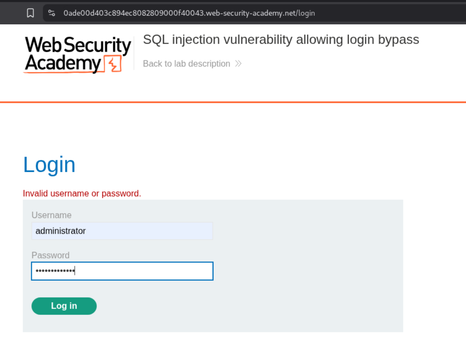Click the orange divider line below header
Image resolution: width=466 pixels, height=344 pixels.
pos(233,103)
